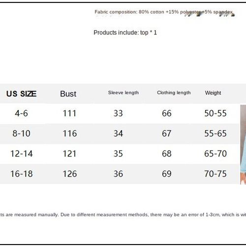
Task: Click the US SIZE column header
Action: (21, 94)
